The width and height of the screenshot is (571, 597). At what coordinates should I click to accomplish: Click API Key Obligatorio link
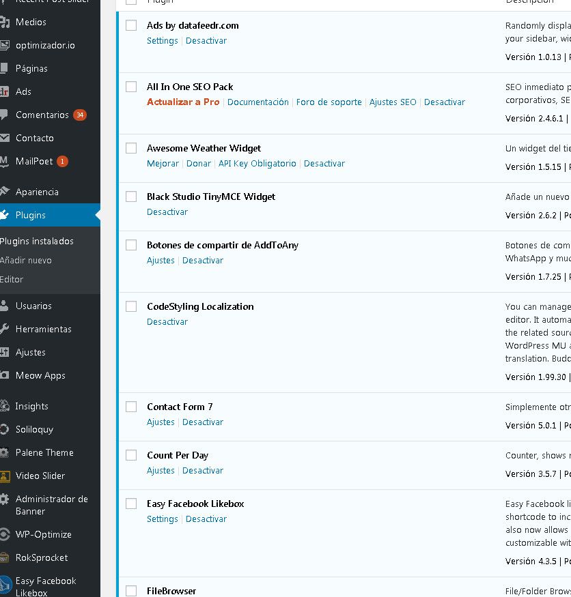[x=257, y=163]
